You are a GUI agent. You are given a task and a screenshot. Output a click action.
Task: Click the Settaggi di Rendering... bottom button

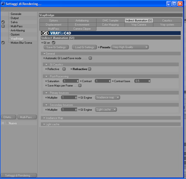pyautogui.click(x=19, y=175)
